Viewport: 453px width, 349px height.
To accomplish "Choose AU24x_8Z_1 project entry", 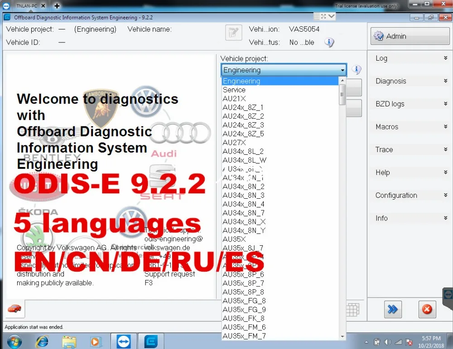I will click(x=280, y=107).
